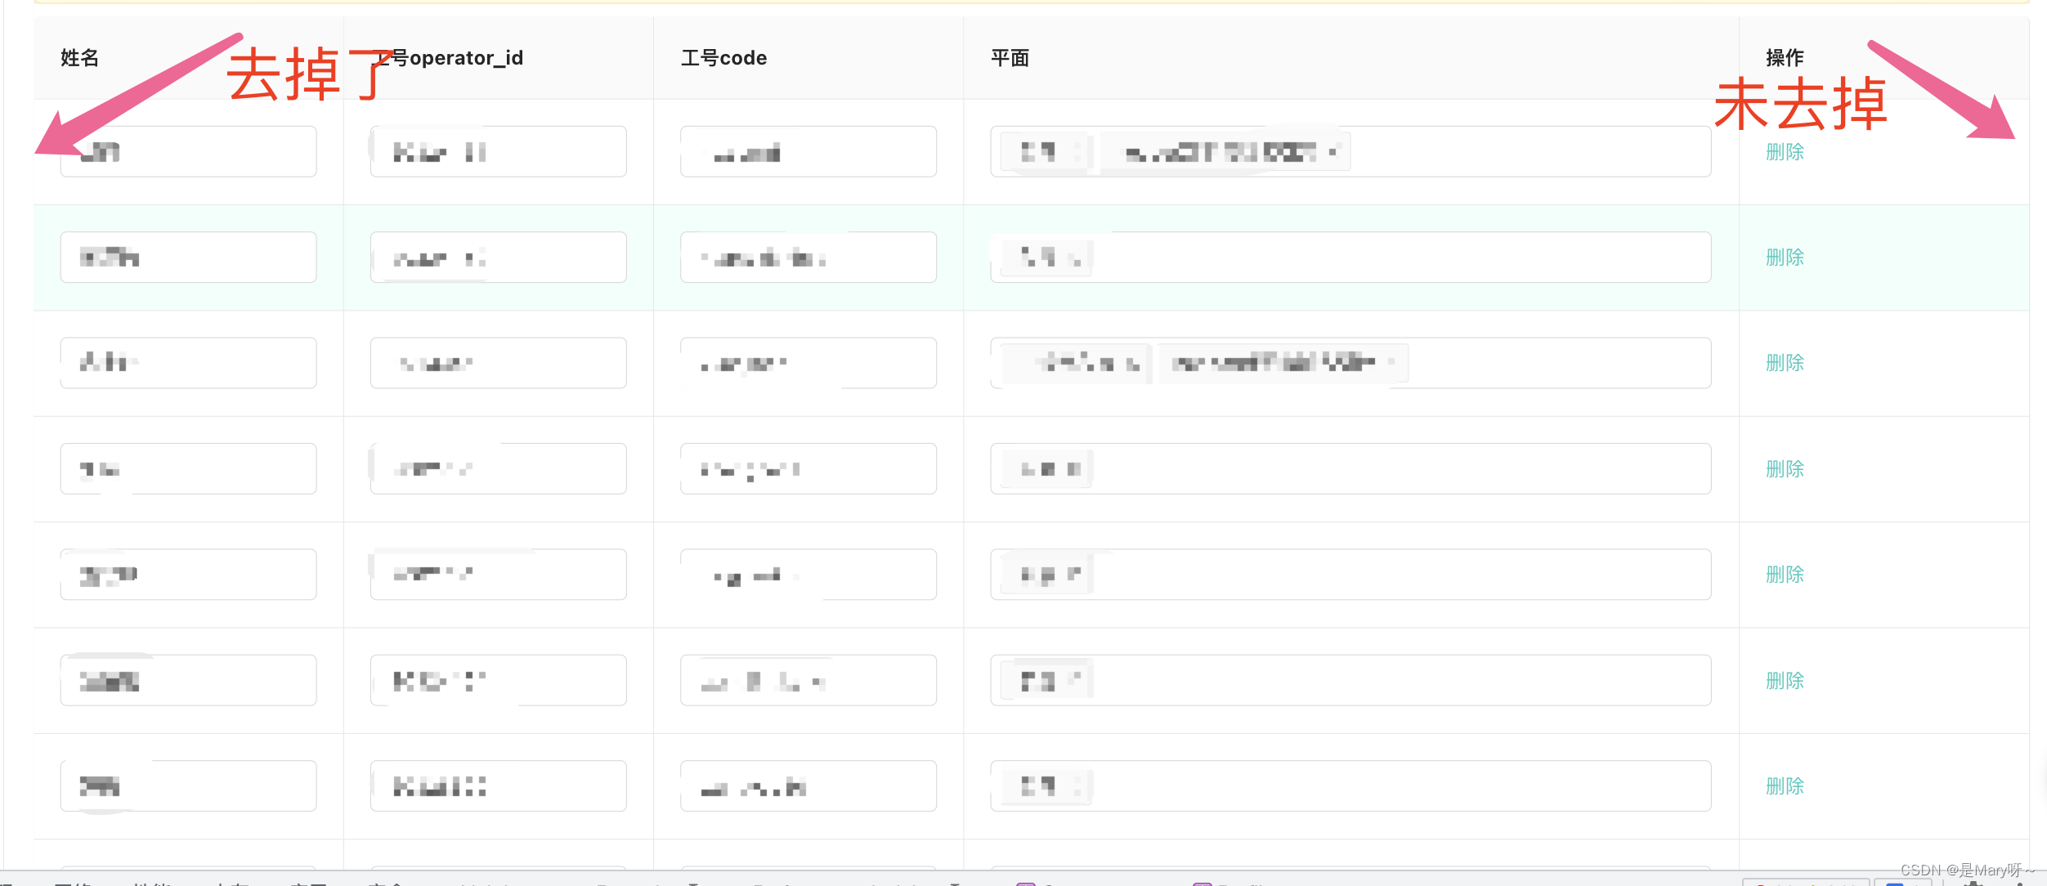Image resolution: width=2047 pixels, height=886 pixels.
Task: Click the 平面 column header
Action: [1010, 58]
